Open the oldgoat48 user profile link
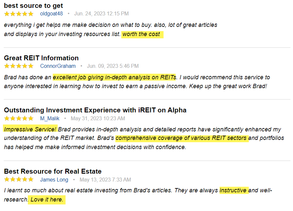The width and height of the screenshot is (293, 211). (x=51, y=14)
